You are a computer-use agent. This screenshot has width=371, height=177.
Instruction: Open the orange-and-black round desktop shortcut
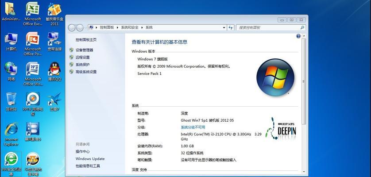point(33,164)
